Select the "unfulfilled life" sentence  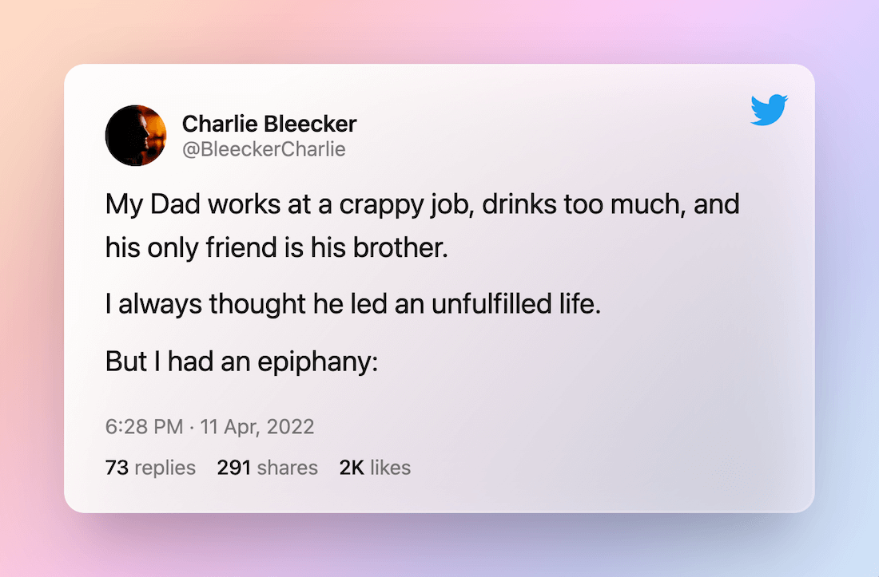tap(352, 305)
